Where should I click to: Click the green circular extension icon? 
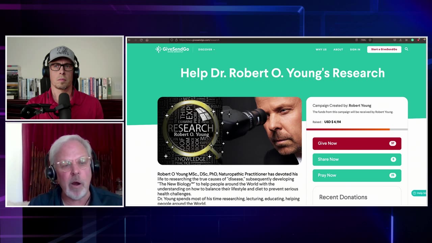click(412, 40)
